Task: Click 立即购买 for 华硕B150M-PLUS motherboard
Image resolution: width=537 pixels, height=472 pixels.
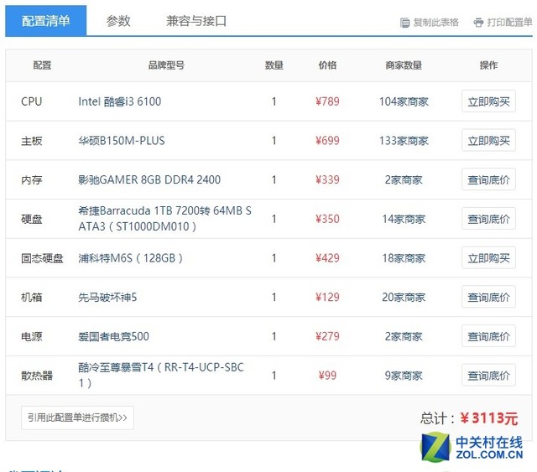Action: click(488, 140)
